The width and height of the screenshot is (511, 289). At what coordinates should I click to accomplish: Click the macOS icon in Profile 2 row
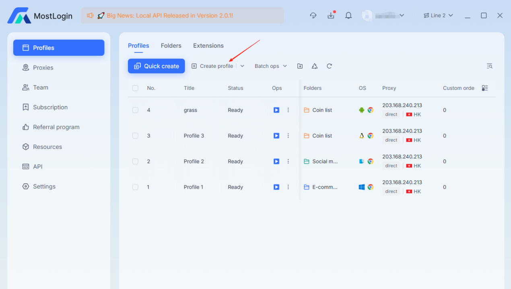coord(362,161)
